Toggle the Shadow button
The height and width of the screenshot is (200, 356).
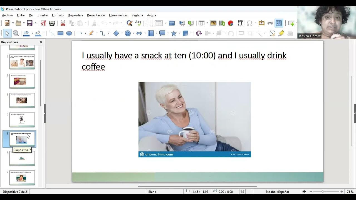pos(241,33)
